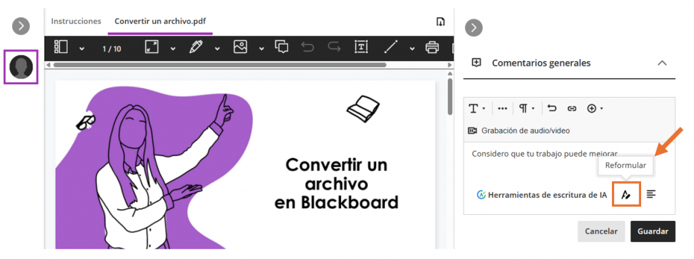The height and width of the screenshot is (259, 694).
Task: Open zoom options dropdown arrow
Action: [173, 48]
